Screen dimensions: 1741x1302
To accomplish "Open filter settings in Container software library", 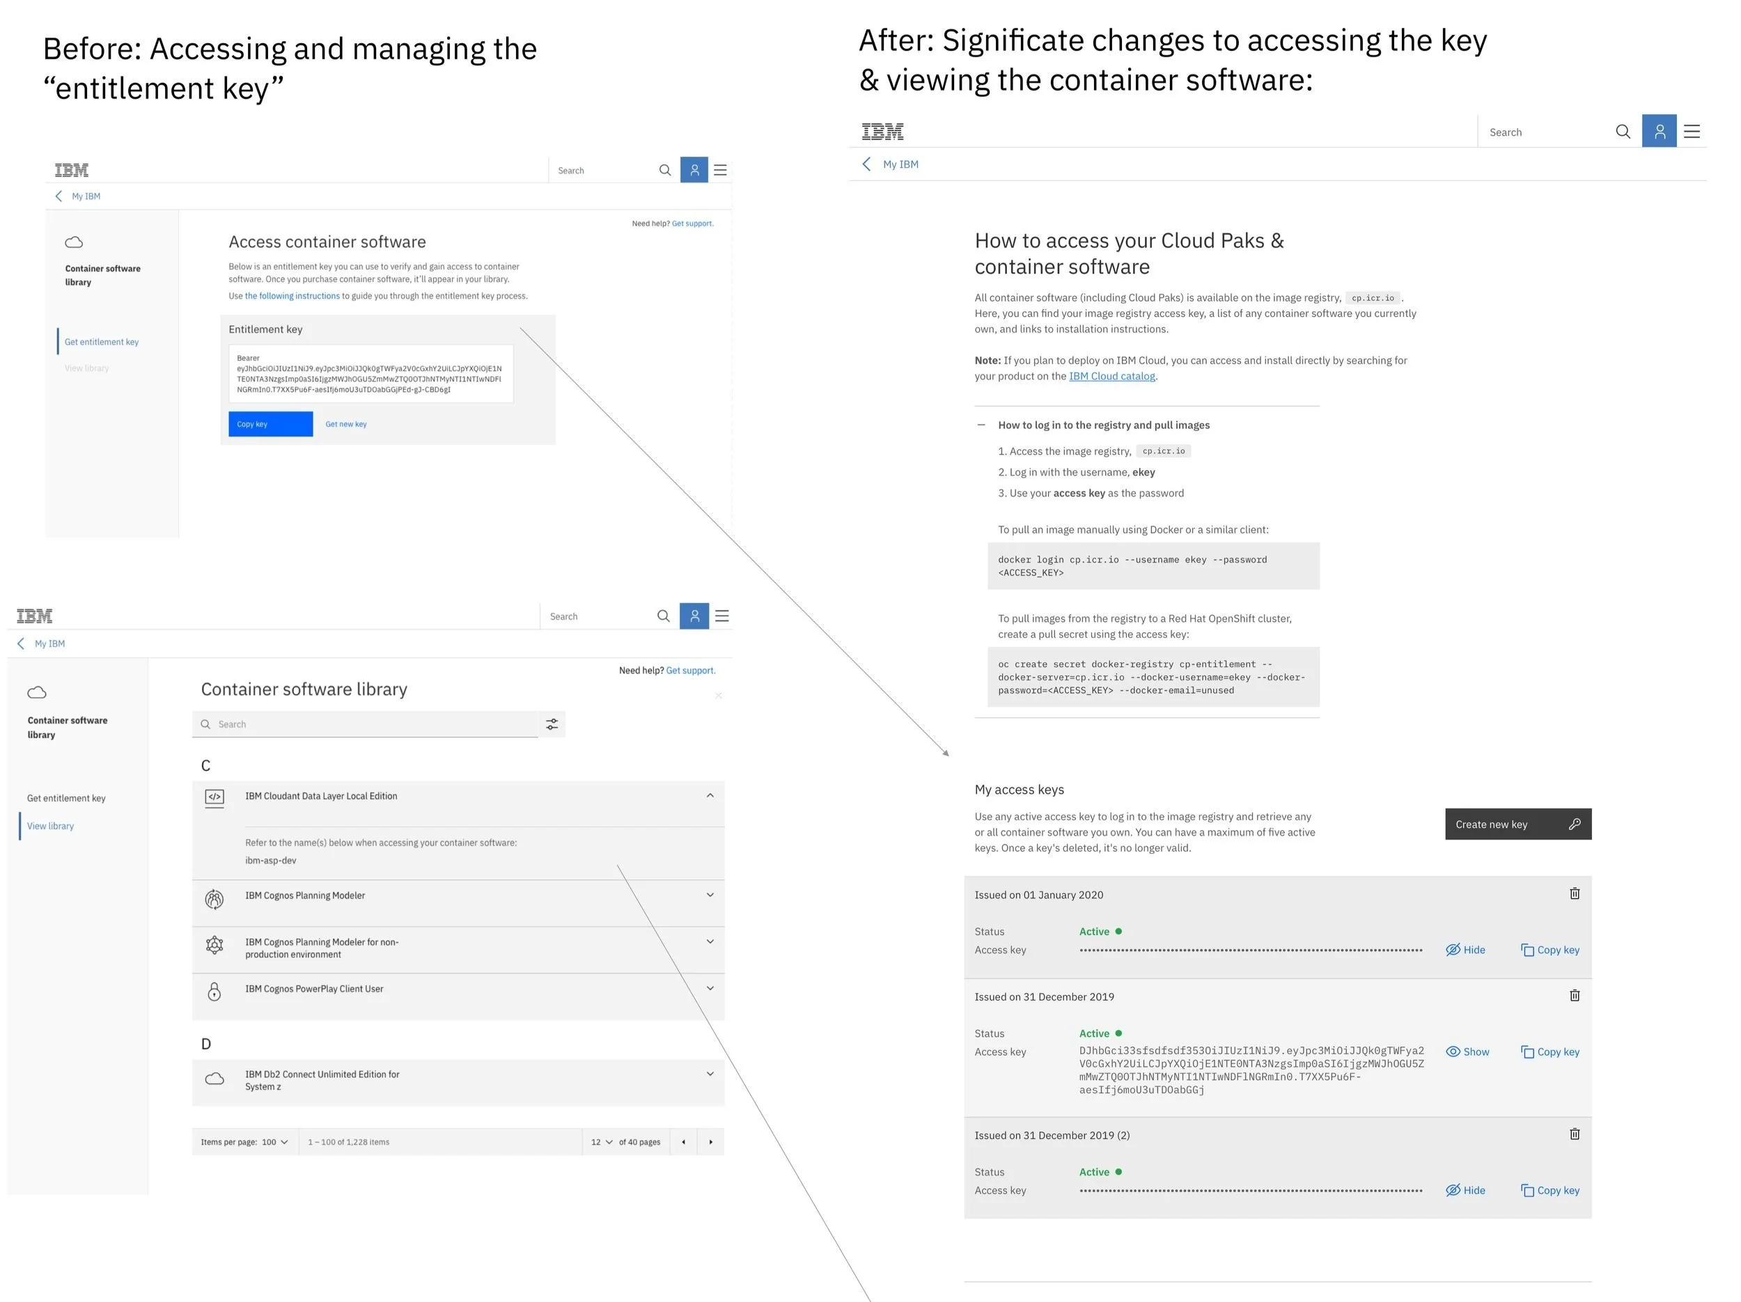I will (x=552, y=724).
